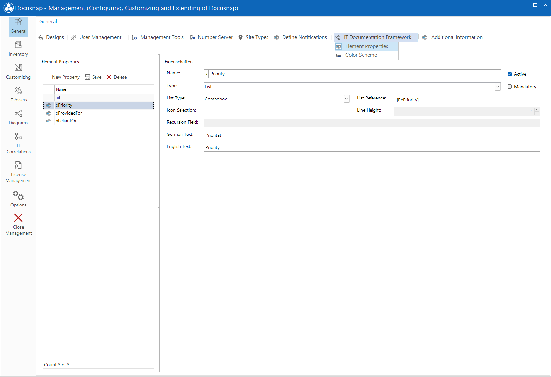The height and width of the screenshot is (377, 551).
Task: Select the xProvidedFor row
Action: [x=98, y=113]
